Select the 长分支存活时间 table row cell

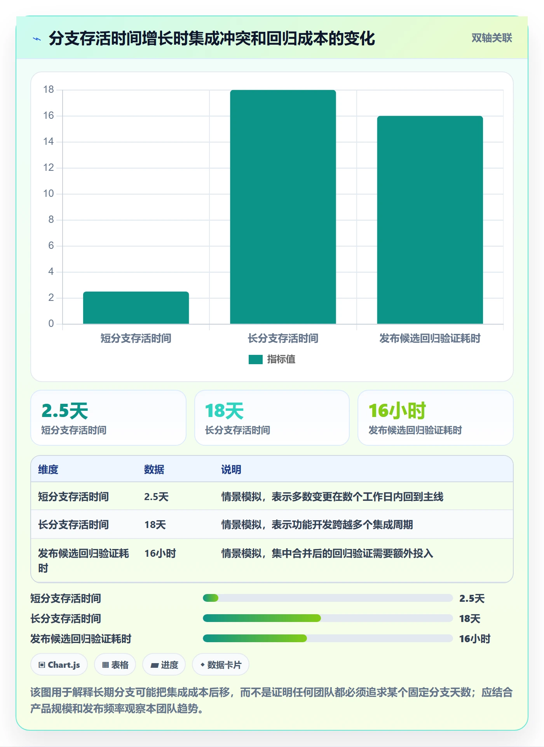point(73,525)
